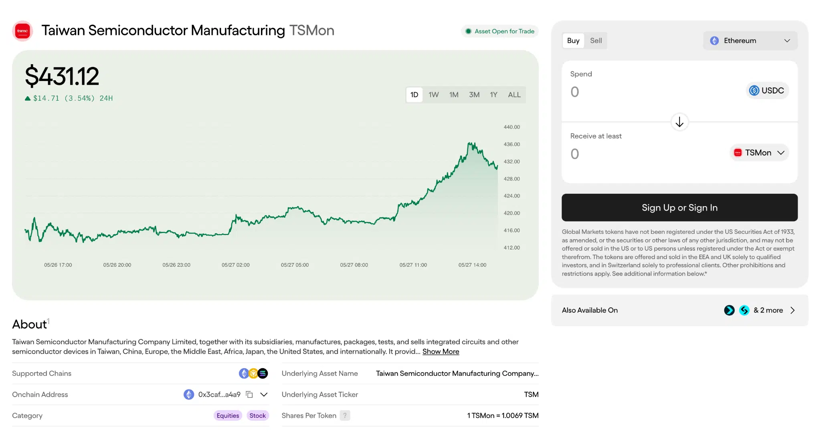
Task: Click the TSMC logo beside the title
Action: point(22,31)
